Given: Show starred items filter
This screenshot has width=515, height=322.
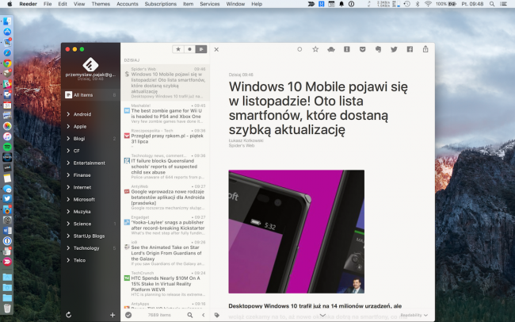Looking at the screenshot, I should tap(178, 49).
